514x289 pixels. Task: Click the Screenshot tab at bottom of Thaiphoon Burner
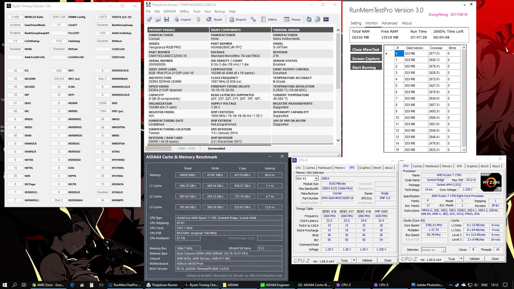click(x=216, y=149)
